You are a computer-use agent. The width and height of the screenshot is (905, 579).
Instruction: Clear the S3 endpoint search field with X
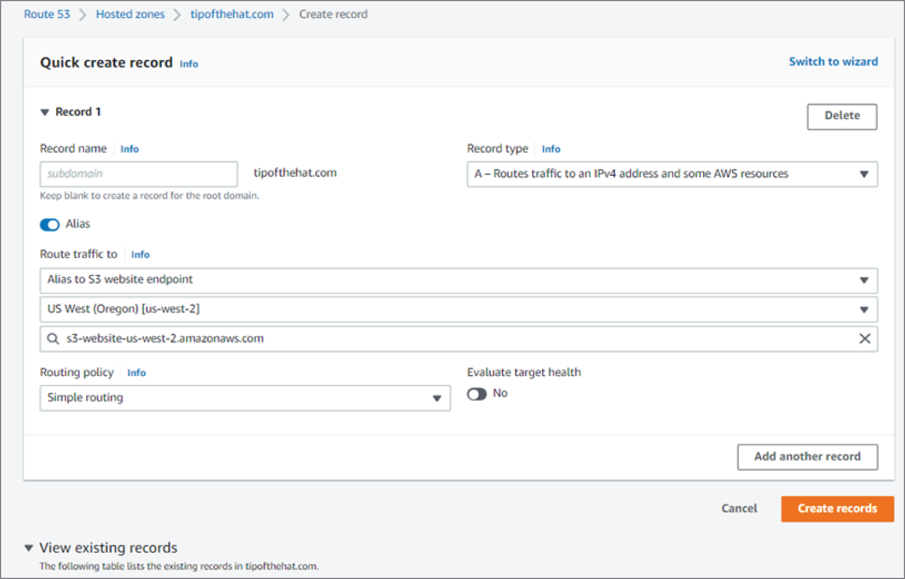(x=865, y=339)
